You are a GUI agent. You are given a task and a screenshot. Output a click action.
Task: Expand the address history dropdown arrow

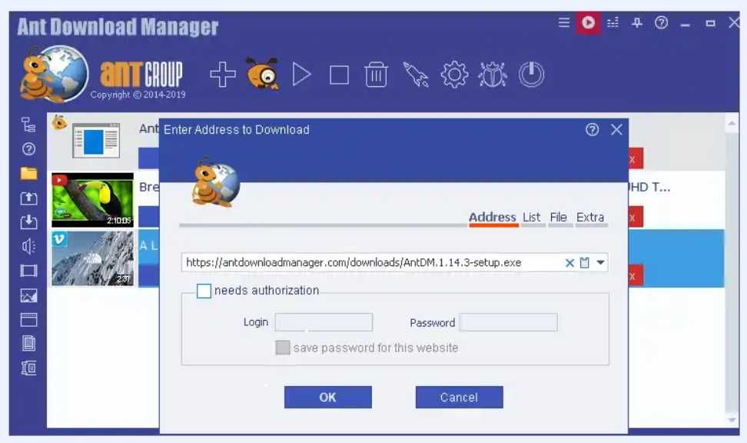tap(600, 262)
